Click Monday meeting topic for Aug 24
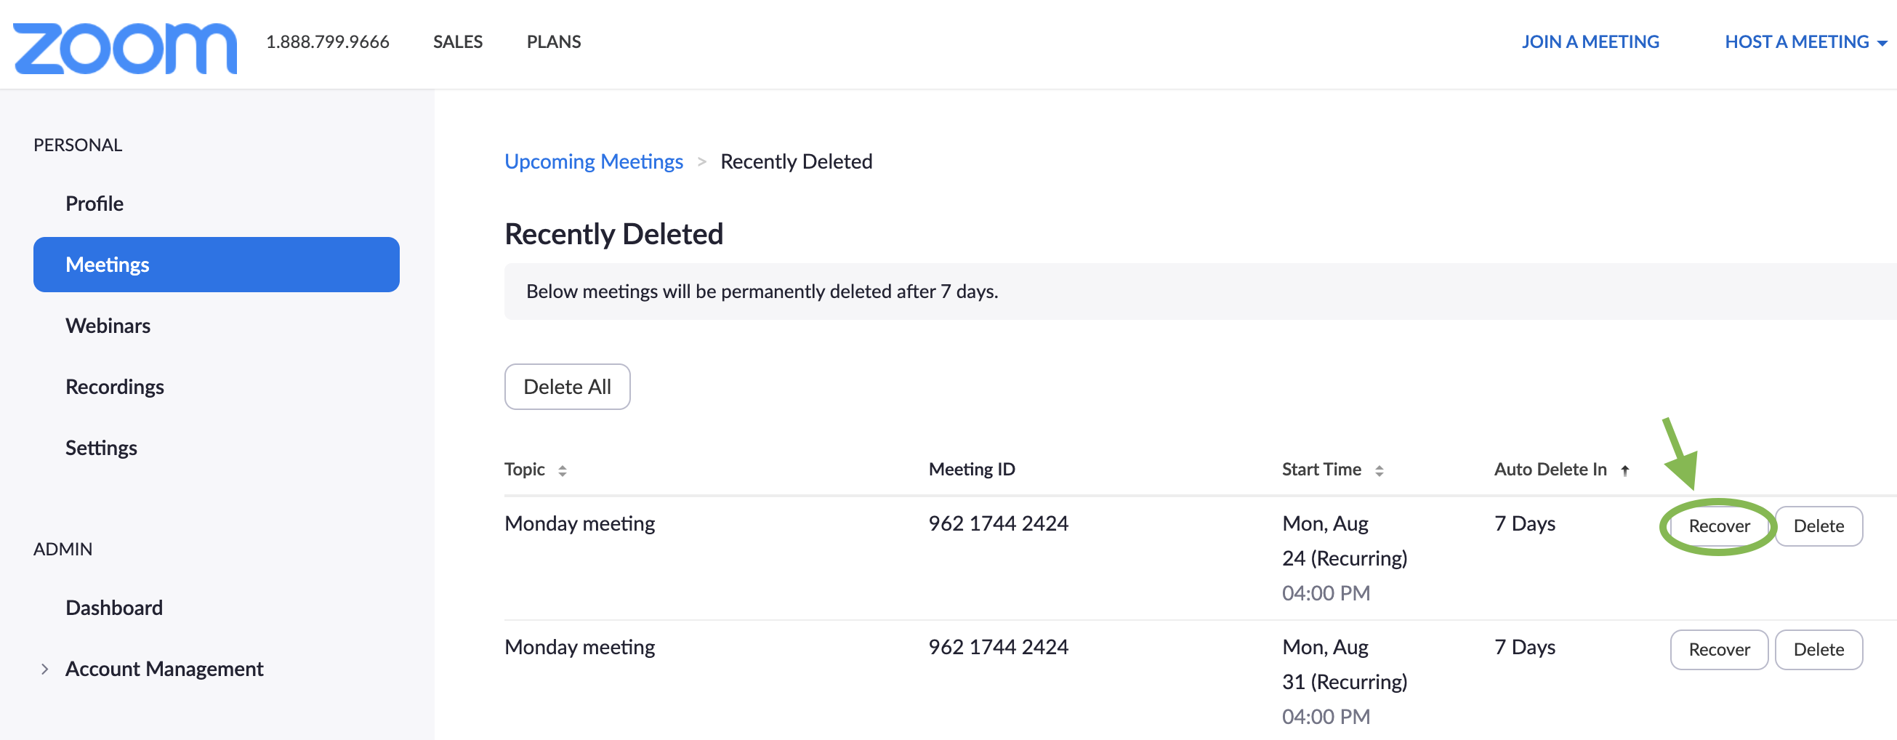 (x=579, y=523)
